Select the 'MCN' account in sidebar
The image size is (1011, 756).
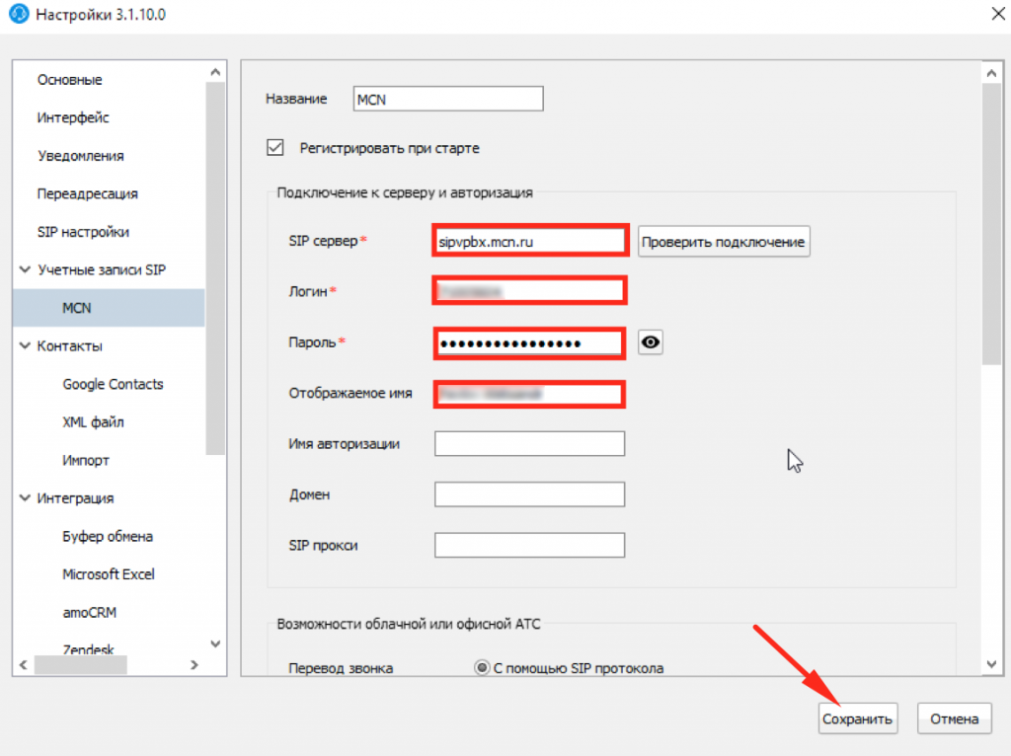click(76, 308)
